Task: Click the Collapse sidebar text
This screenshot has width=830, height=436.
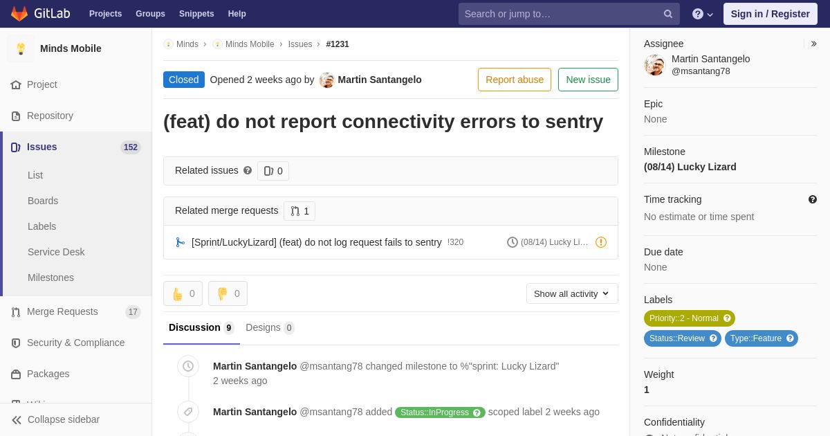Action: 64,419
